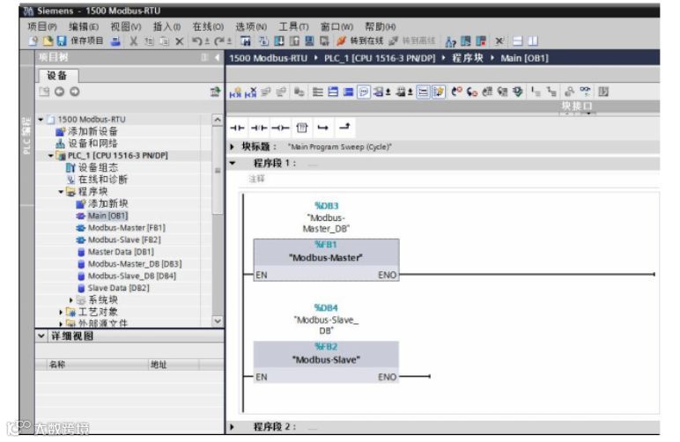The width and height of the screenshot is (680, 442).
Task: Click the 转到在线 go online button
Action: 360,41
